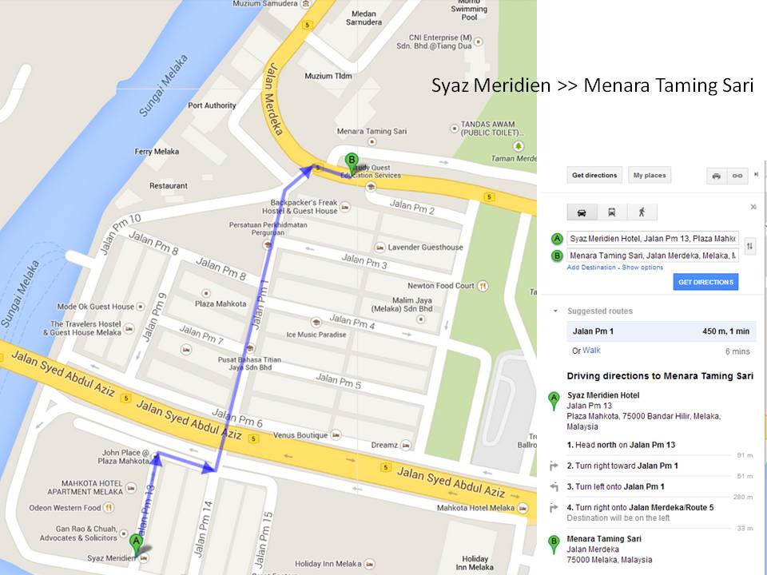Open the My places tab
This screenshot has width=767, height=575.
click(x=649, y=176)
